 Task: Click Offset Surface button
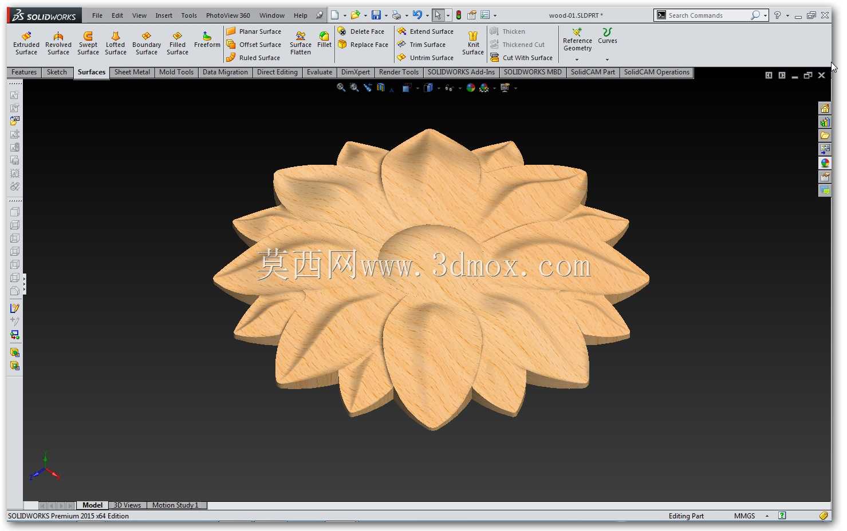coord(254,45)
